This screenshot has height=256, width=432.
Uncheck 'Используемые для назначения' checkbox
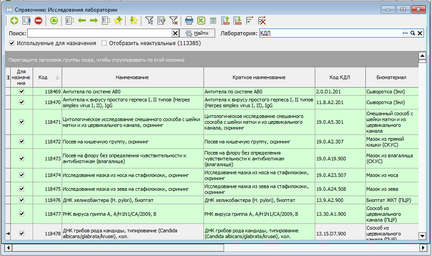[x=12, y=43]
